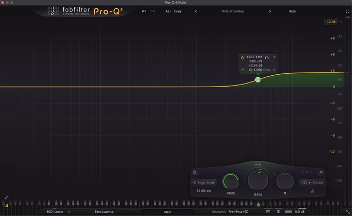This screenshot has height=216, width=352.
Task: Select the next band with right arrow
Action: point(312,172)
